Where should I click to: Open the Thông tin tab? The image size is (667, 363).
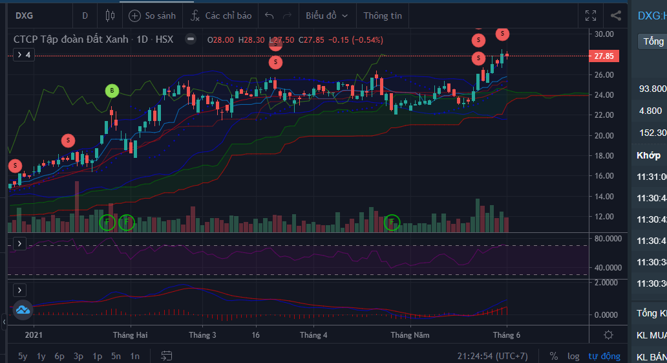[x=383, y=16]
